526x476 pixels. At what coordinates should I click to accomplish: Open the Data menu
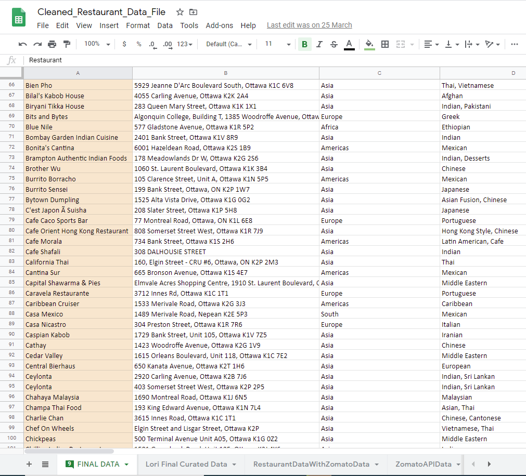[x=164, y=25]
